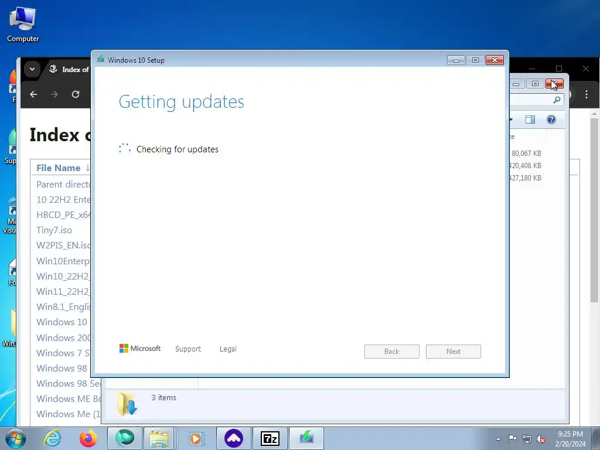The height and width of the screenshot is (450, 600).
Task: Open the 'Parent directory' link
Action: click(63, 185)
